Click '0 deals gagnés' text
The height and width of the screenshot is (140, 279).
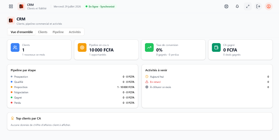pos(232,55)
